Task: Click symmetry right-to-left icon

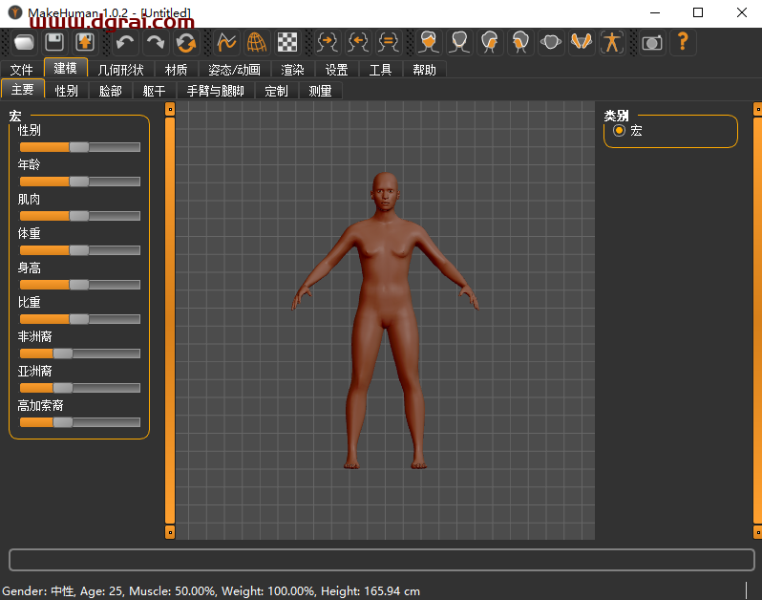Action: 328,42
